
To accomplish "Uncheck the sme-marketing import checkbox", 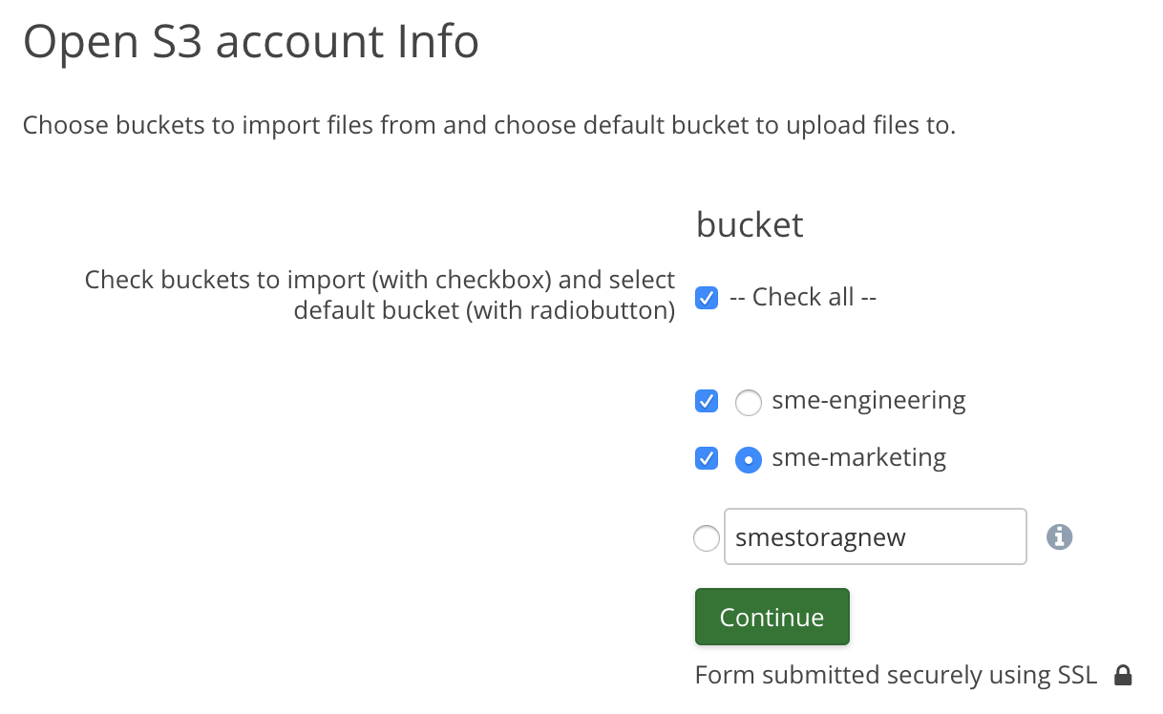I will click(707, 459).
